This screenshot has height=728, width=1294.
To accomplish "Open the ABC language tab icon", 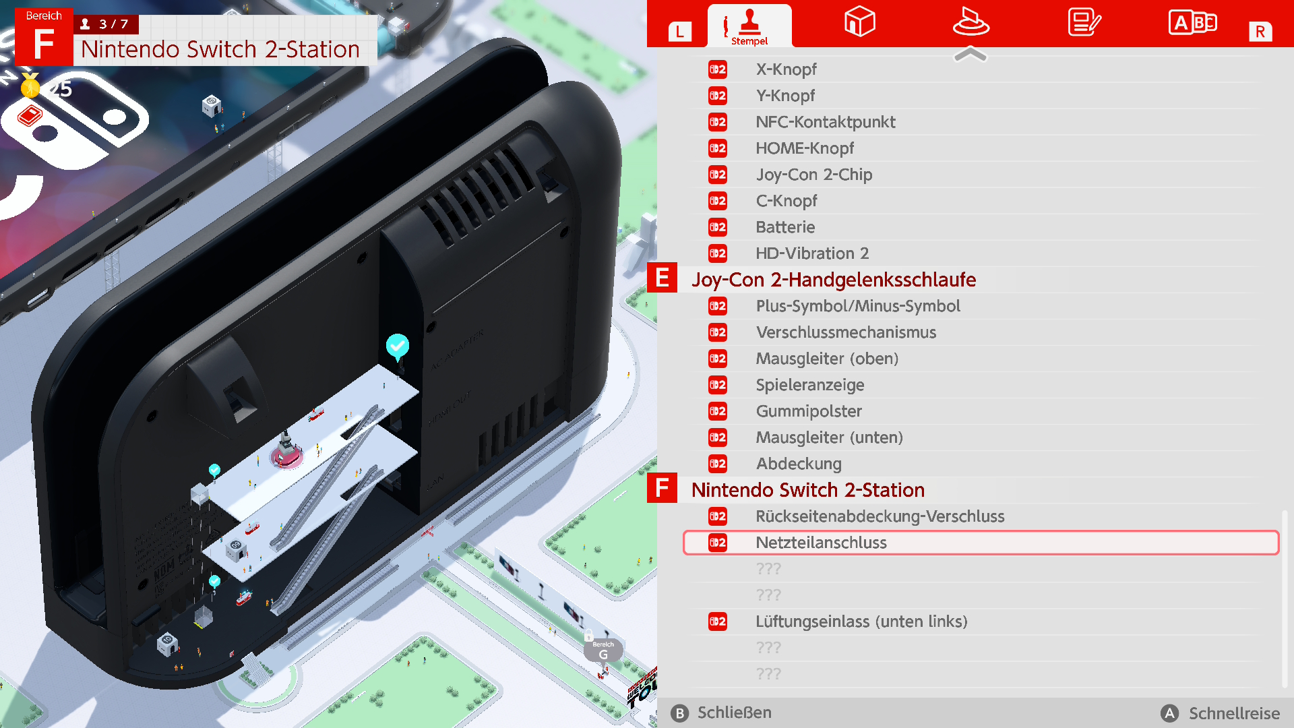I will point(1192,23).
